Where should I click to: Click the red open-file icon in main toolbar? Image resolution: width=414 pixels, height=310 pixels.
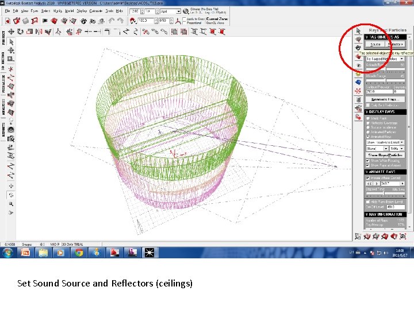pos(17,21)
